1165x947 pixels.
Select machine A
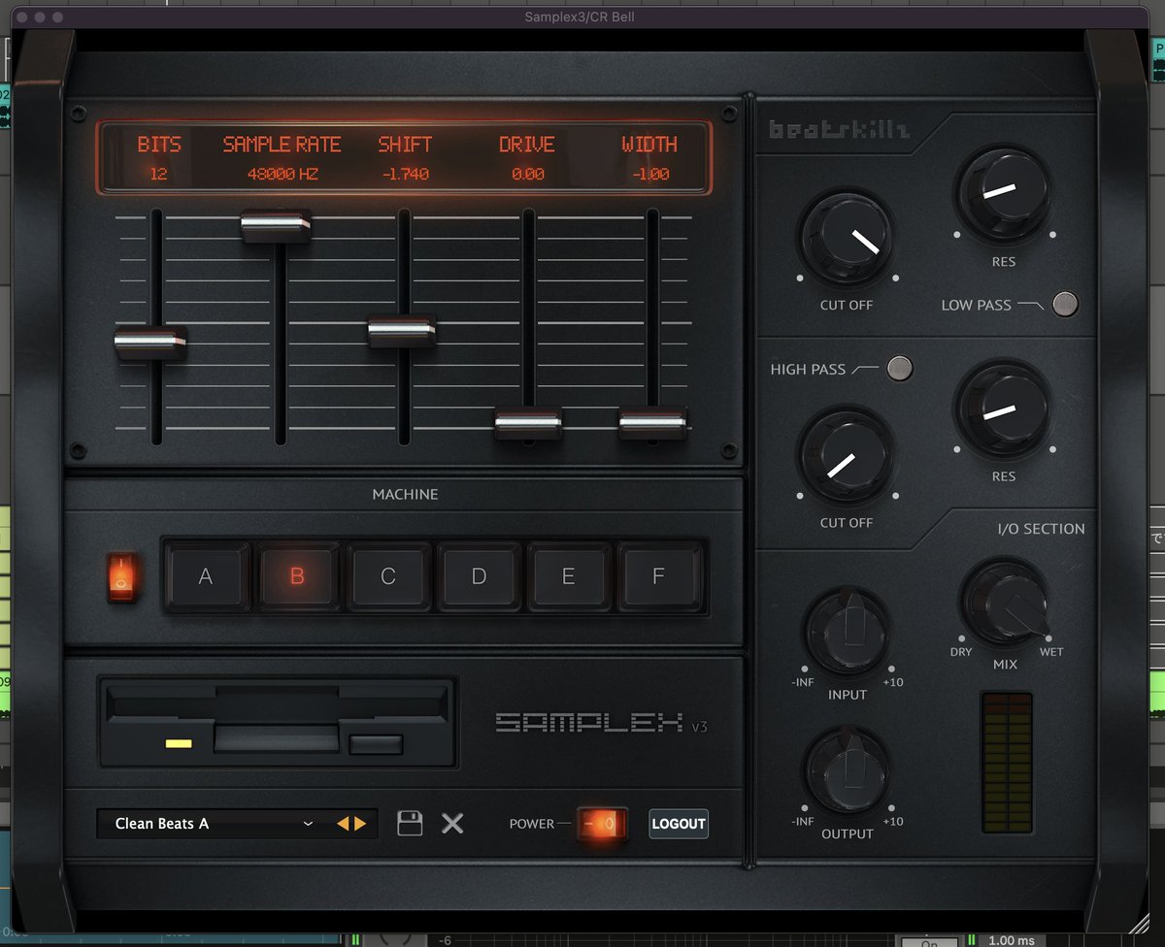pyautogui.click(x=206, y=576)
